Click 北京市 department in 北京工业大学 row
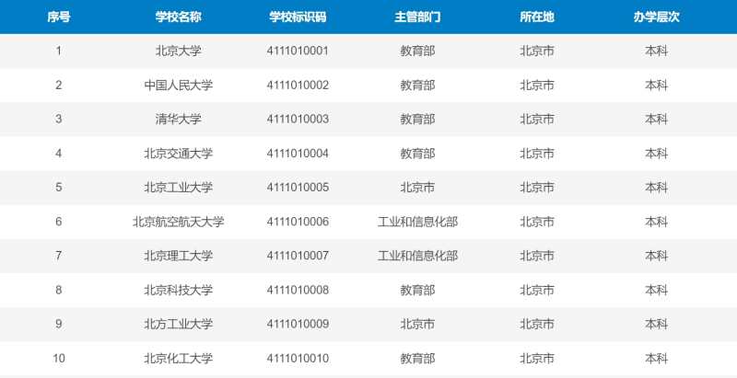 [x=417, y=188]
